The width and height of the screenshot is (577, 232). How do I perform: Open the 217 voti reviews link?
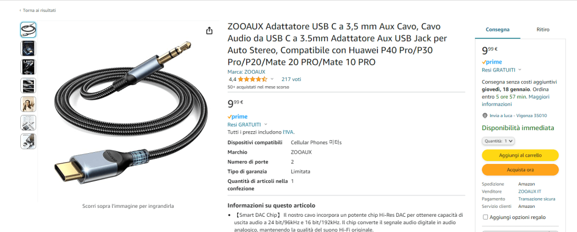click(x=291, y=79)
